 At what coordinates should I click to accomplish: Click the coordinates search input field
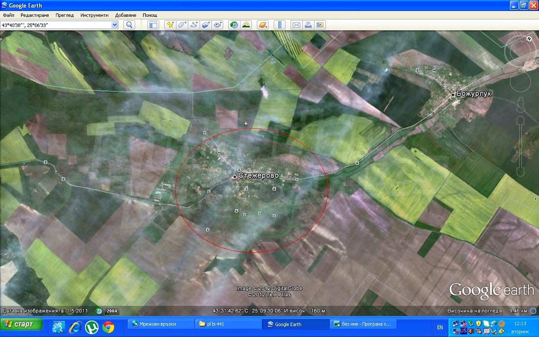pos(56,25)
